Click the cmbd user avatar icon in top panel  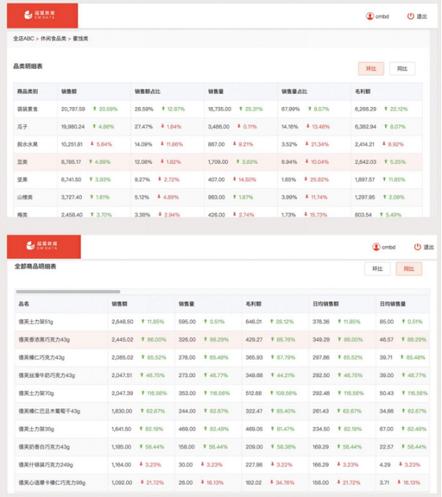370,16
